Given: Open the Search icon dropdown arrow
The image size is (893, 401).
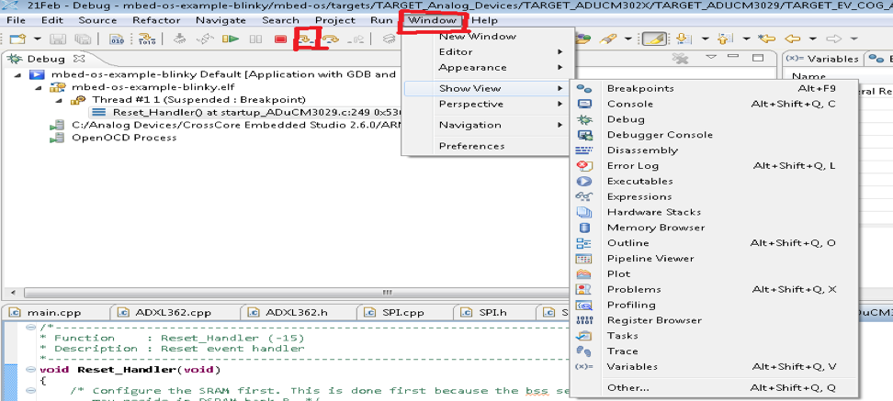Looking at the screenshot, I should [x=627, y=39].
